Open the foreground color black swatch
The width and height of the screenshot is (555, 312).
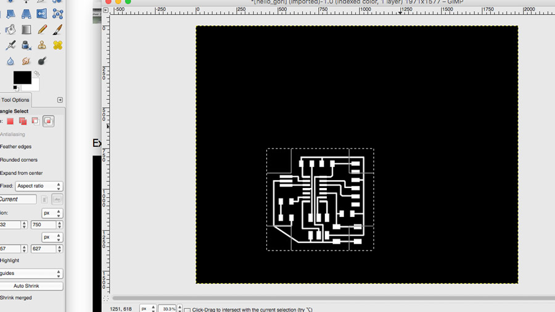click(22, 78)
